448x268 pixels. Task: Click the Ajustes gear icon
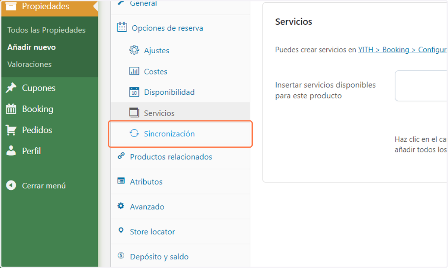(134, 50)
